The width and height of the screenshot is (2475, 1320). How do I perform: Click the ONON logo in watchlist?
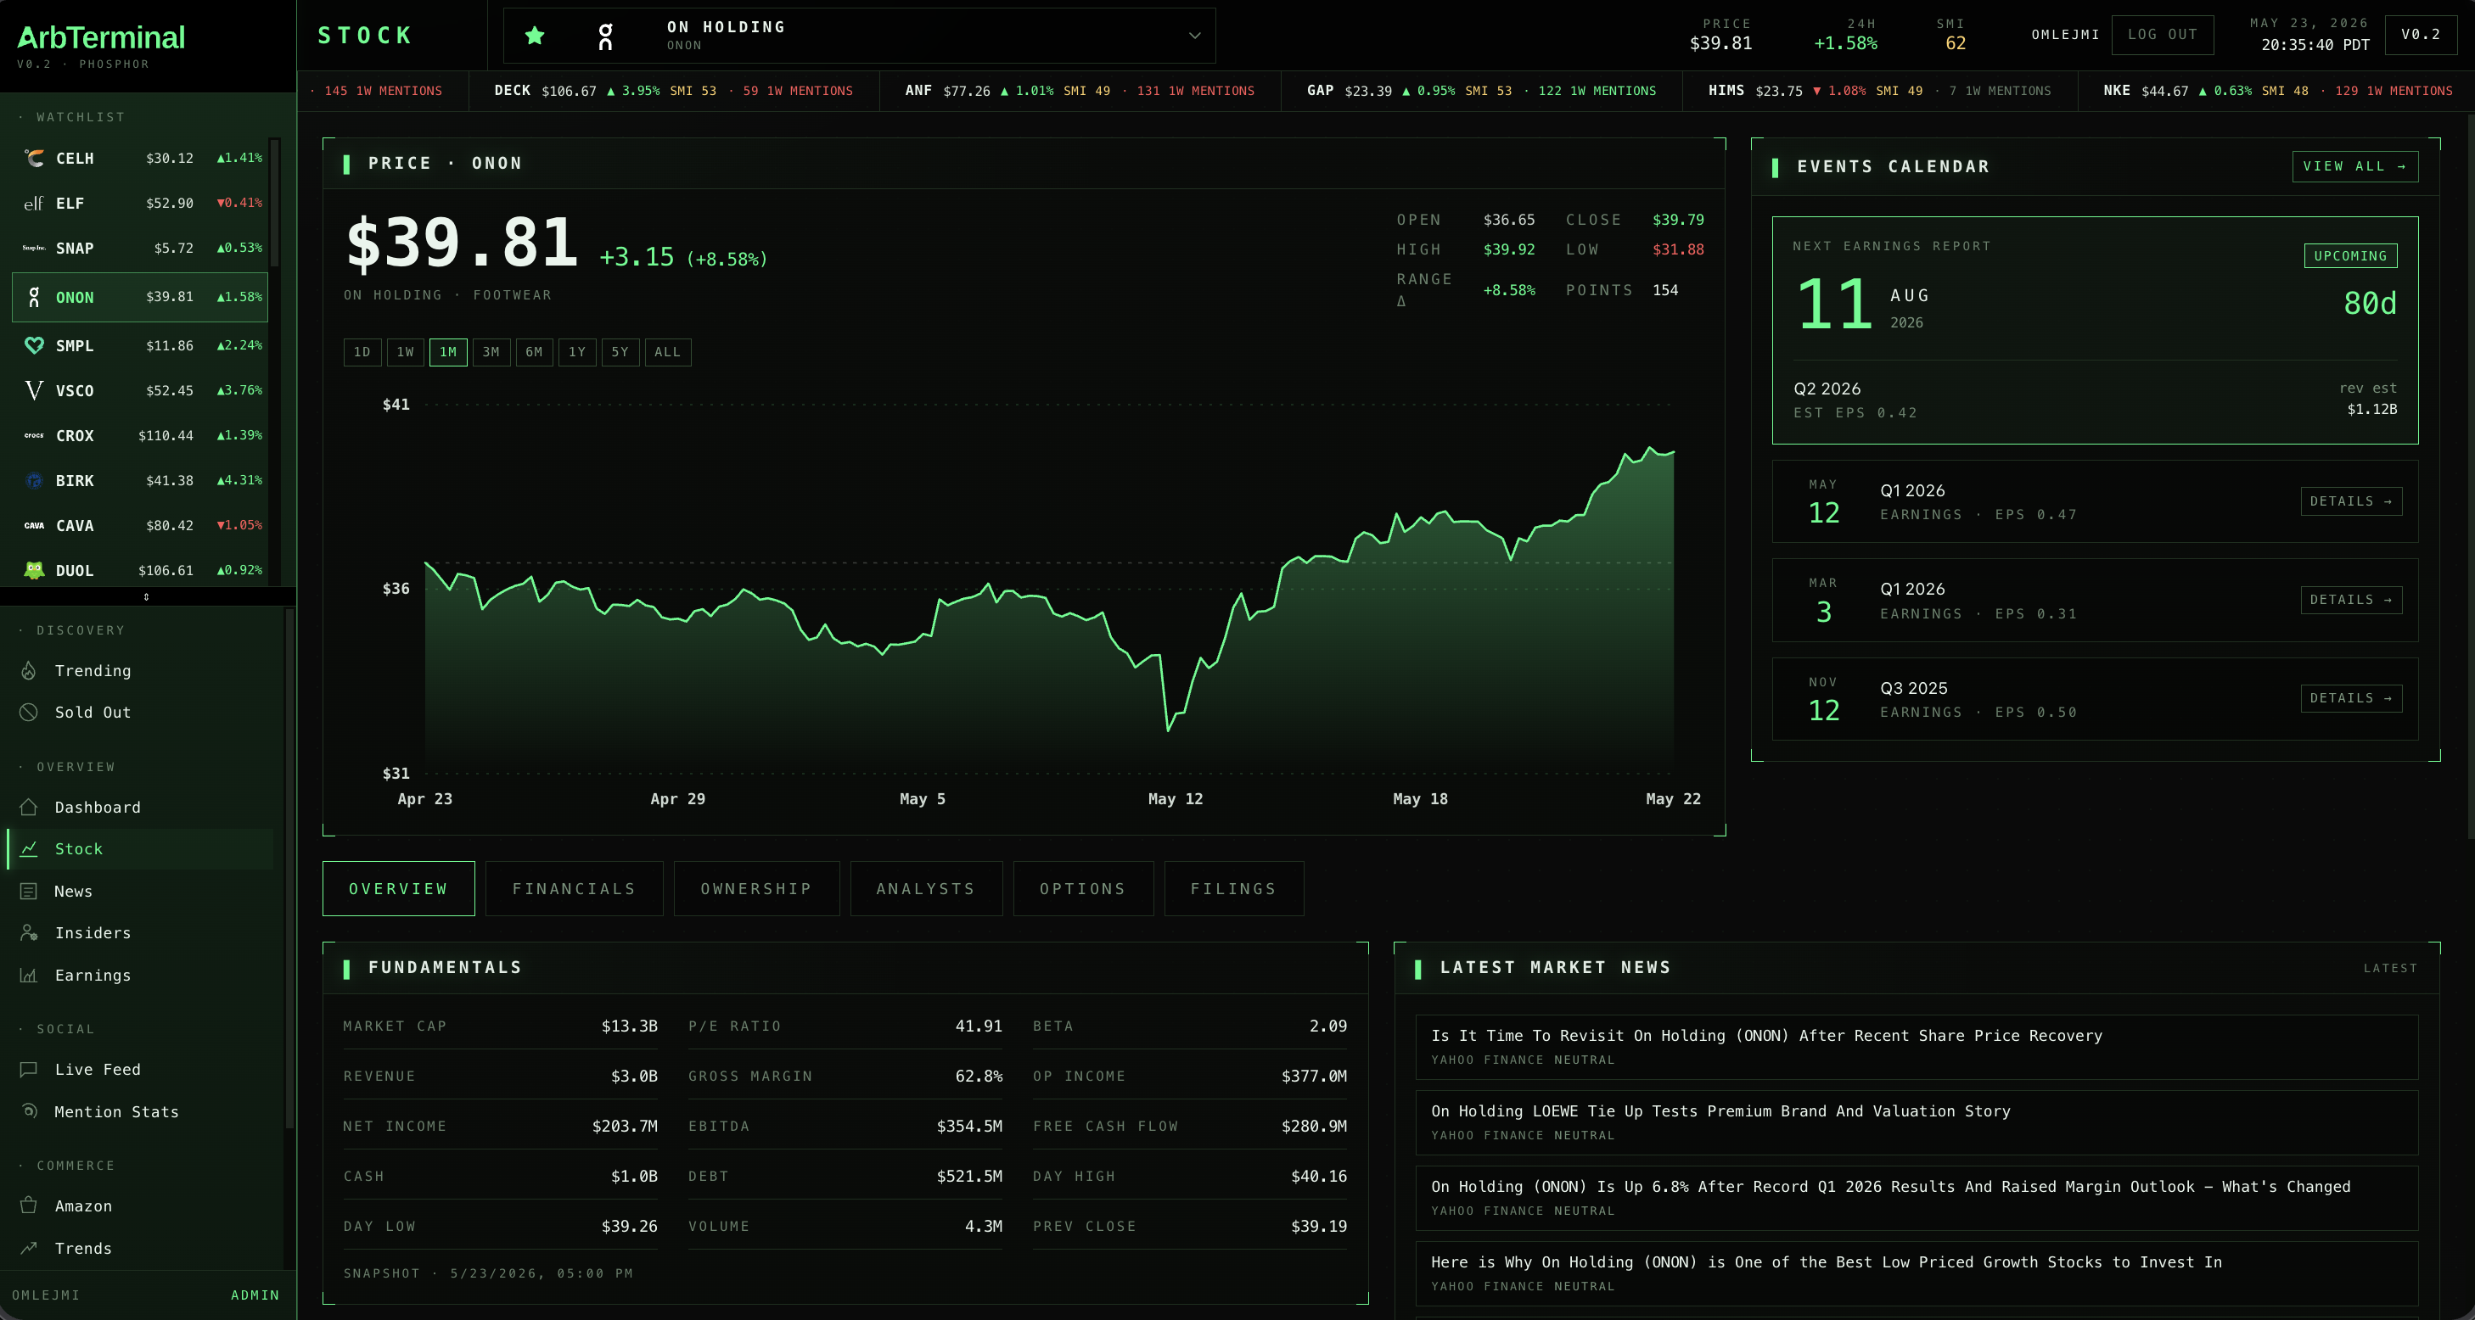point(34,298)
